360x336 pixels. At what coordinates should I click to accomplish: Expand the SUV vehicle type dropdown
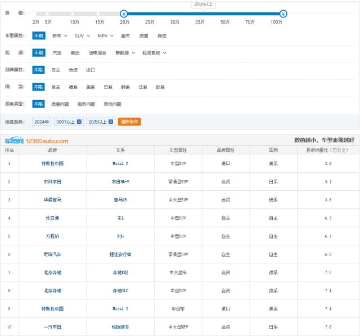(x=82, y=35)
